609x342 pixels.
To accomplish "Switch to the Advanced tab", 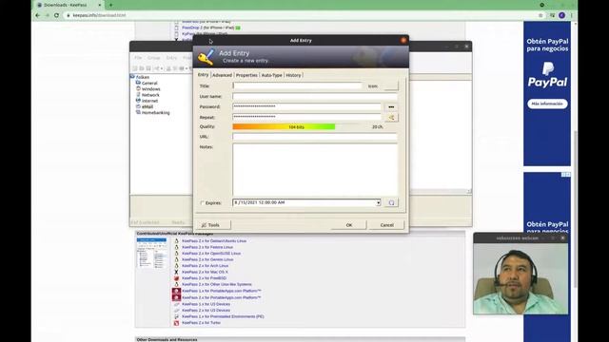I will coord(222,75).
